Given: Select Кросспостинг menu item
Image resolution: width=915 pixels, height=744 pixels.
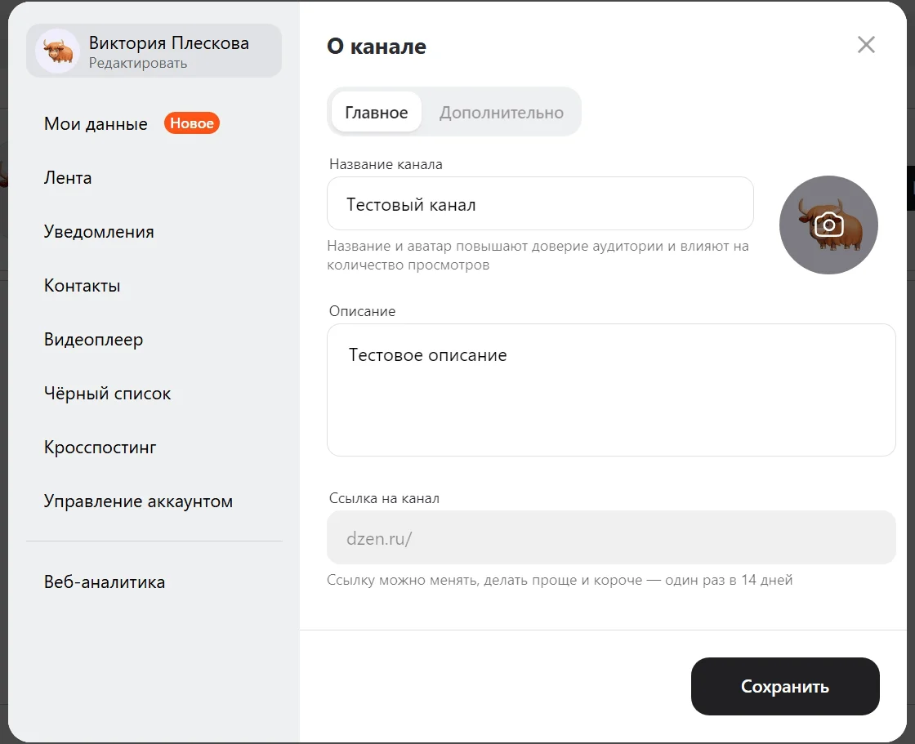Looking at the screenshot, I should point(100,448).
